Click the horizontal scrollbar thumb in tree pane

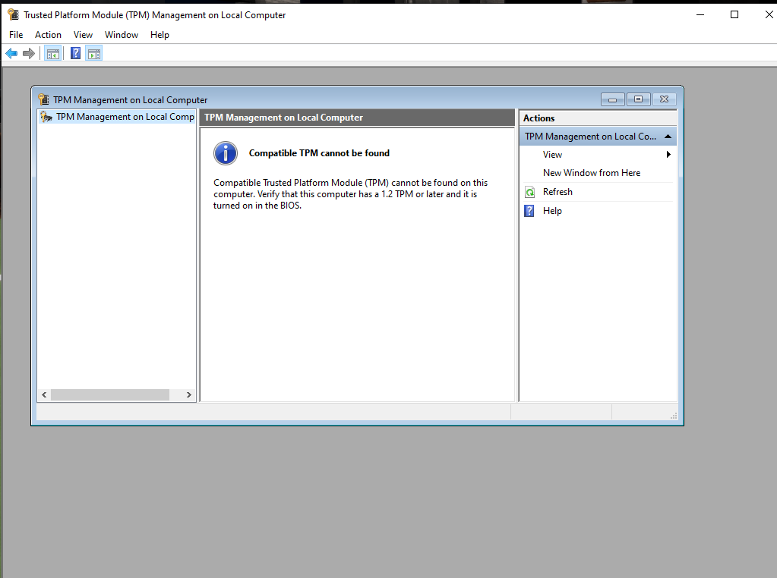click(x=110, y=395)
